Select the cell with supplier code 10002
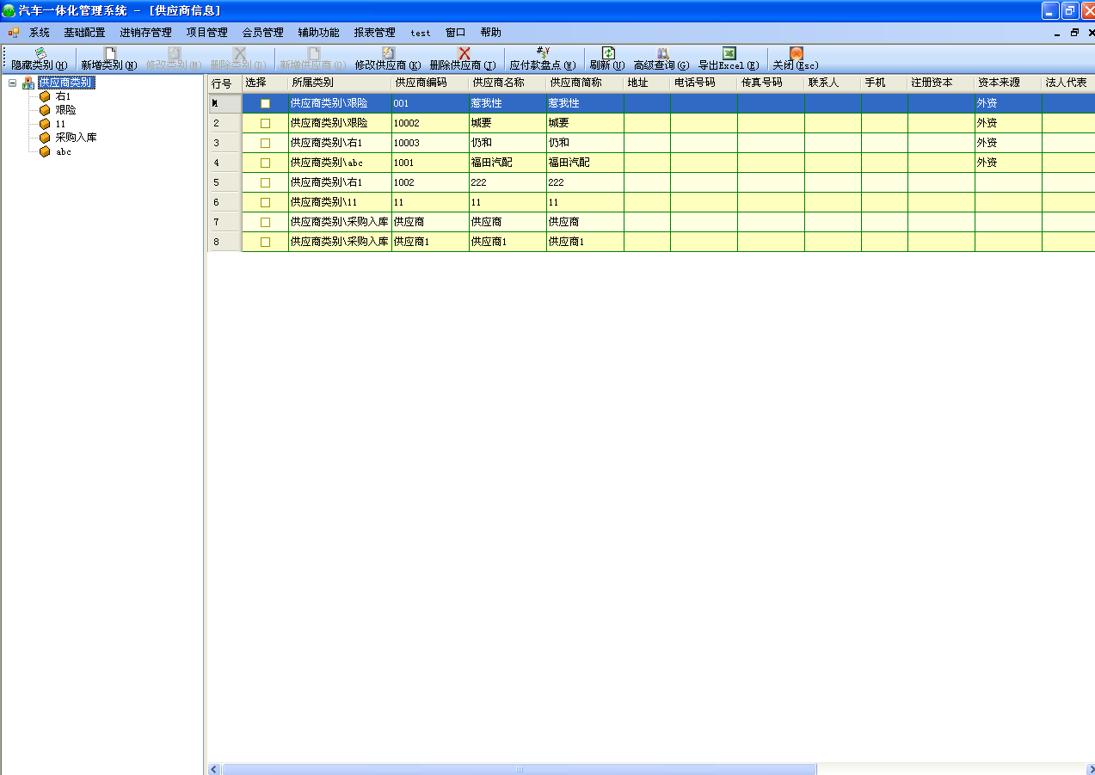This screenshot has height=775, width=1095. pos(430,123)
